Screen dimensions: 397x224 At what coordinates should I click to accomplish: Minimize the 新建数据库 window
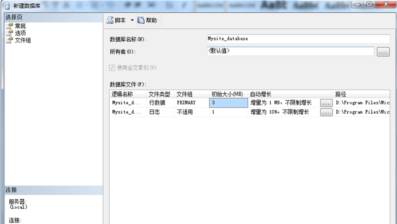tap(357, 4)
